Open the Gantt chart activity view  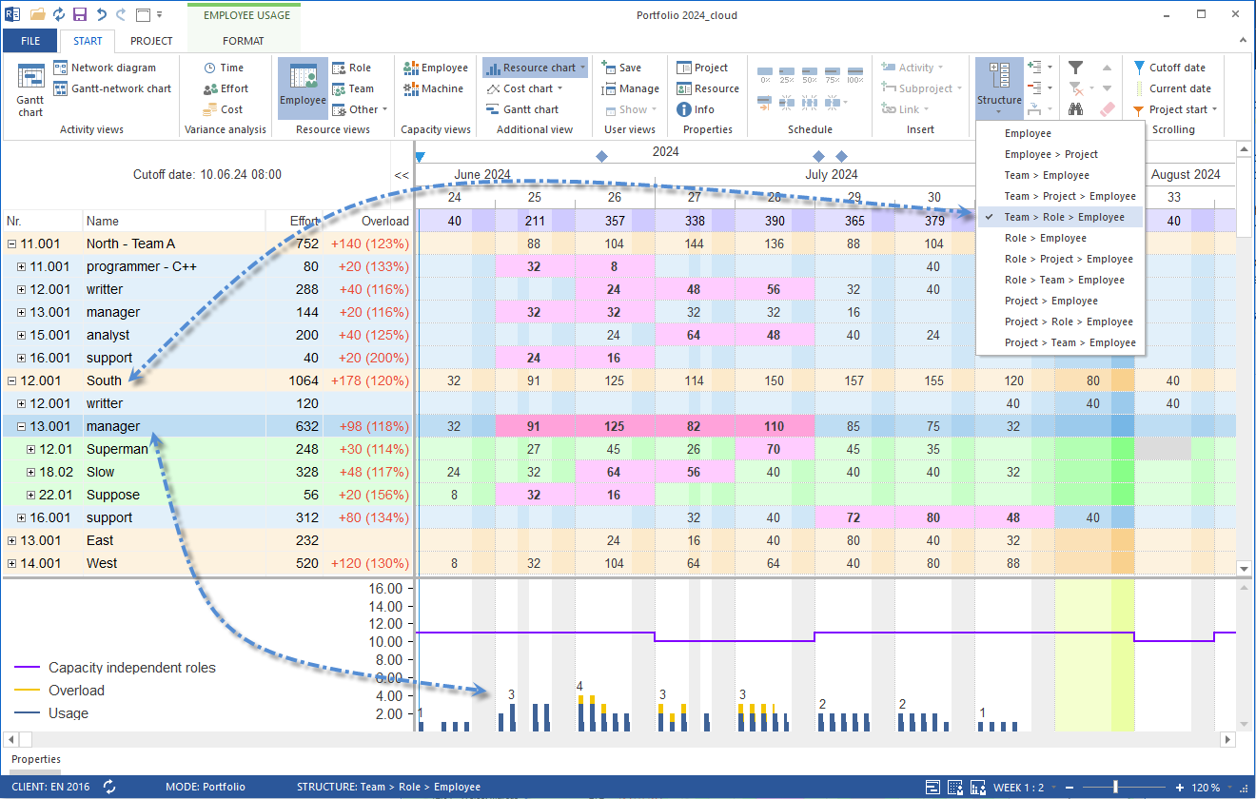click(30, 90)
